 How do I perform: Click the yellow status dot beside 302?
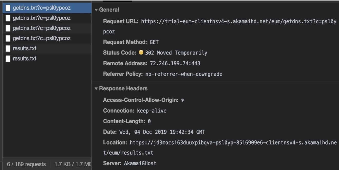coord(141,53)
